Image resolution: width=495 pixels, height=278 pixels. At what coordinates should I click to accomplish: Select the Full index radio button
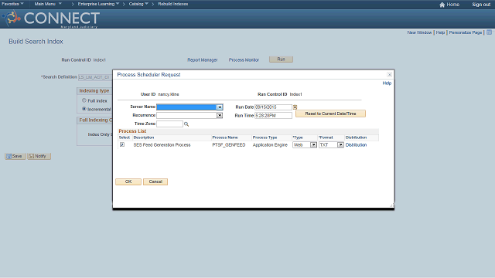[x=84, y=100]
